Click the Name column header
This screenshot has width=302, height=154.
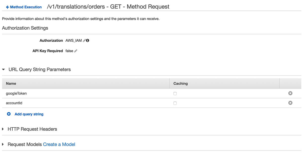[x=11, y=83]
